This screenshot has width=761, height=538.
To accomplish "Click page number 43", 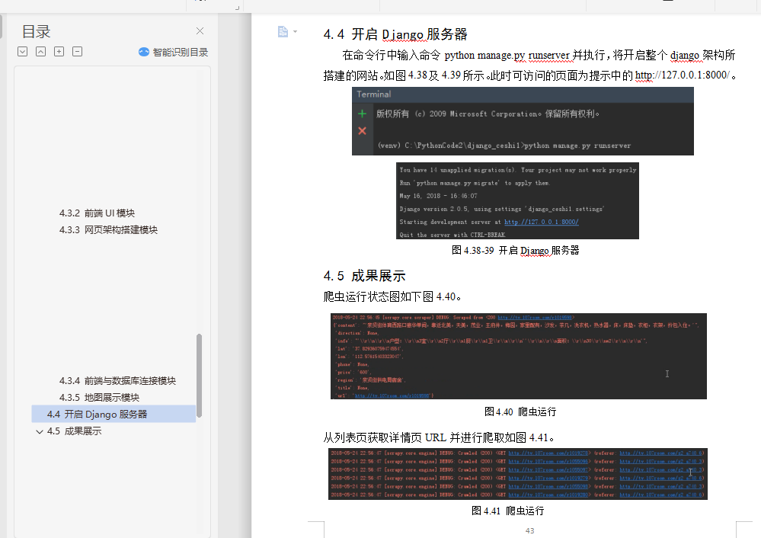I will click(x=530, y=530).
